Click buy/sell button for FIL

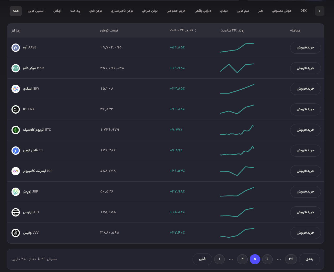click(306, 151)
